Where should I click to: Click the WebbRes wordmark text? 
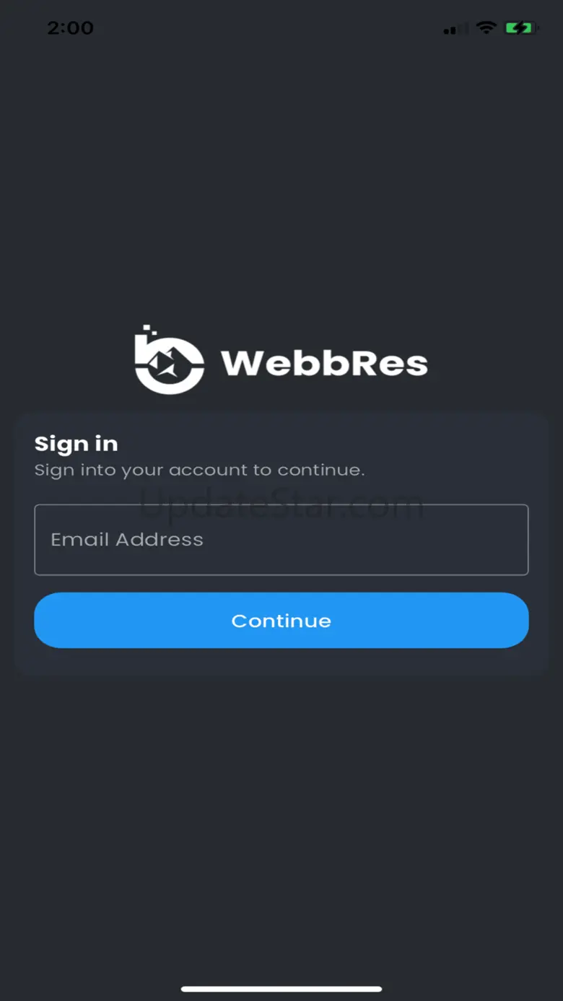324,363
